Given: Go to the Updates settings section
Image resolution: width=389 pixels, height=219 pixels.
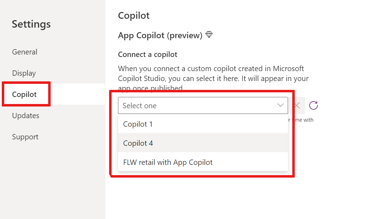Looking at the screenshot, I should pyautogui.click(x=26, y=115).
